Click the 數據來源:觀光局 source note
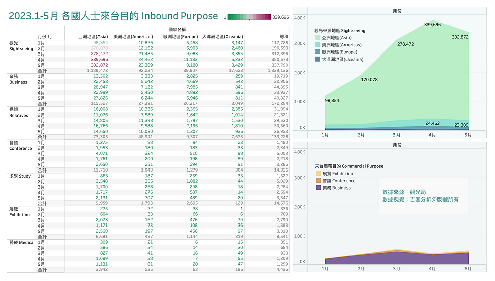The width and height of the screenshot is (495, 281). (x=404, y=192)
